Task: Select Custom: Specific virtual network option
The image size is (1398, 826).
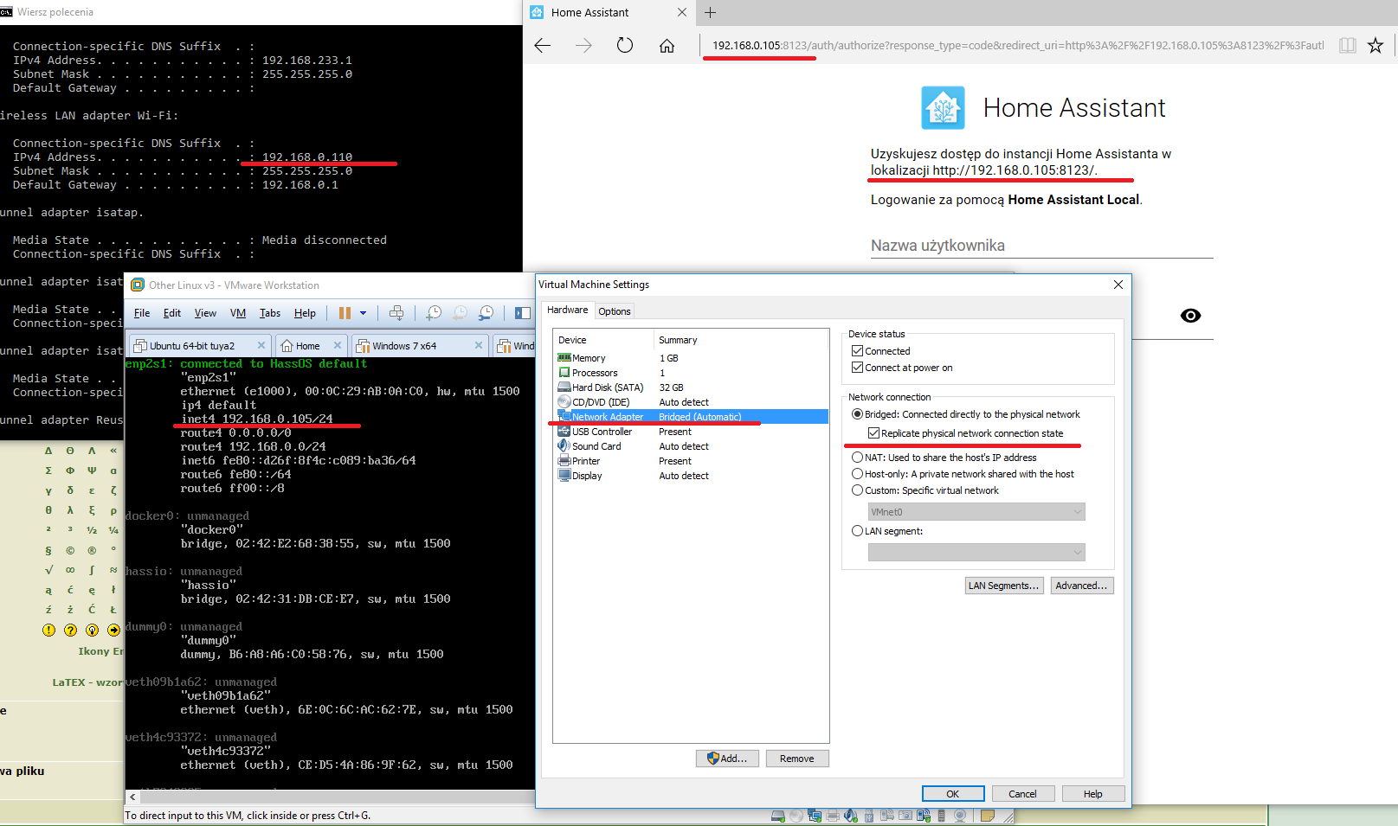Action: click(x=857, y=490)
